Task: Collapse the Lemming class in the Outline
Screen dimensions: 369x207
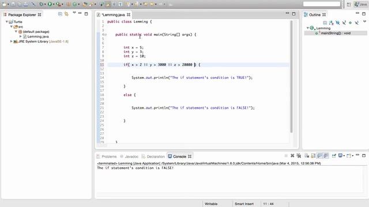Action: [x=307, y=28]
